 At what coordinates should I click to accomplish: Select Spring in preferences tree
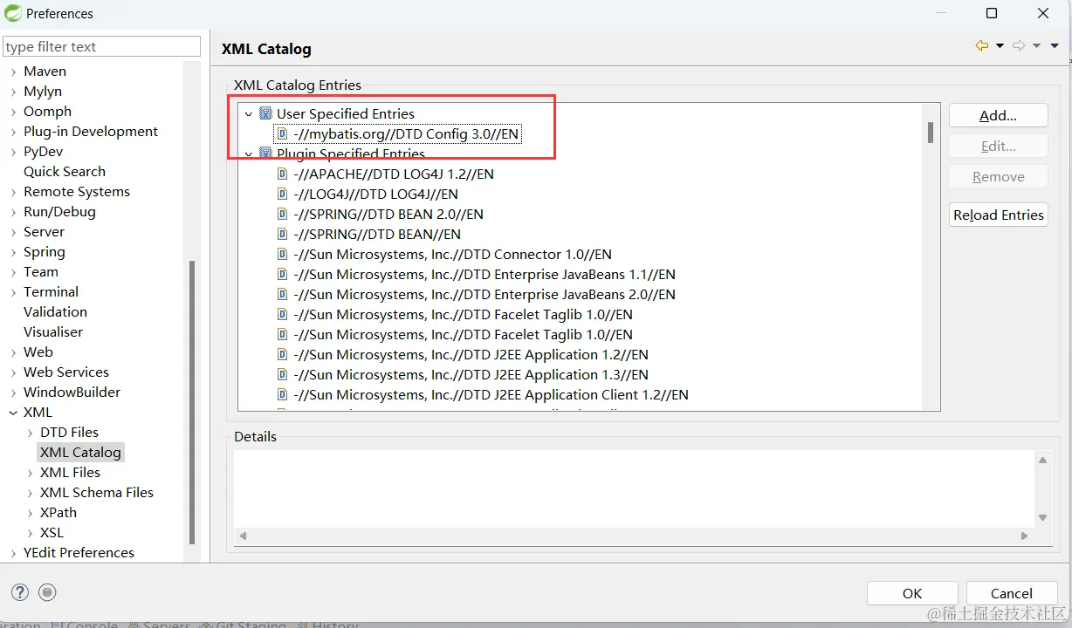(x=45, y=251)
